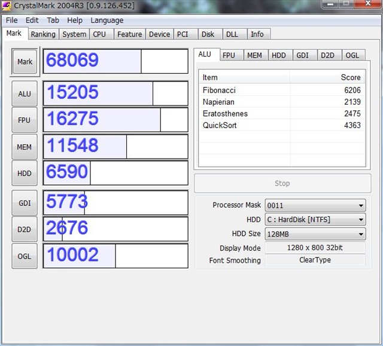Screen dimensions: 383x346
Task: Click the OGL score 10002 bar
Action: (x=115, y=256)
